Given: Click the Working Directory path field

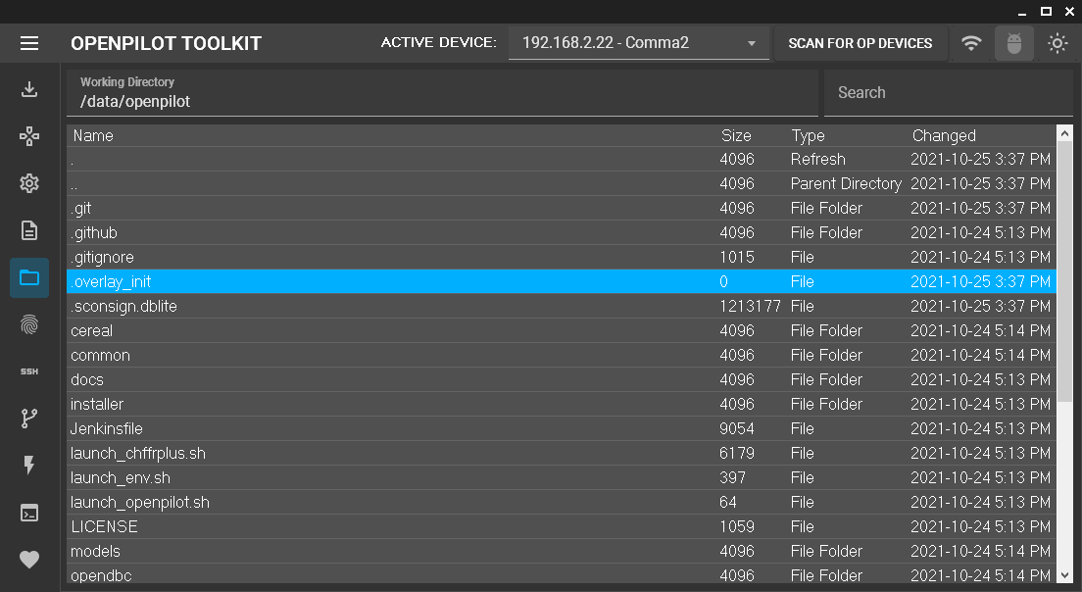Looking at the screenshot, I should coord(442,93).
